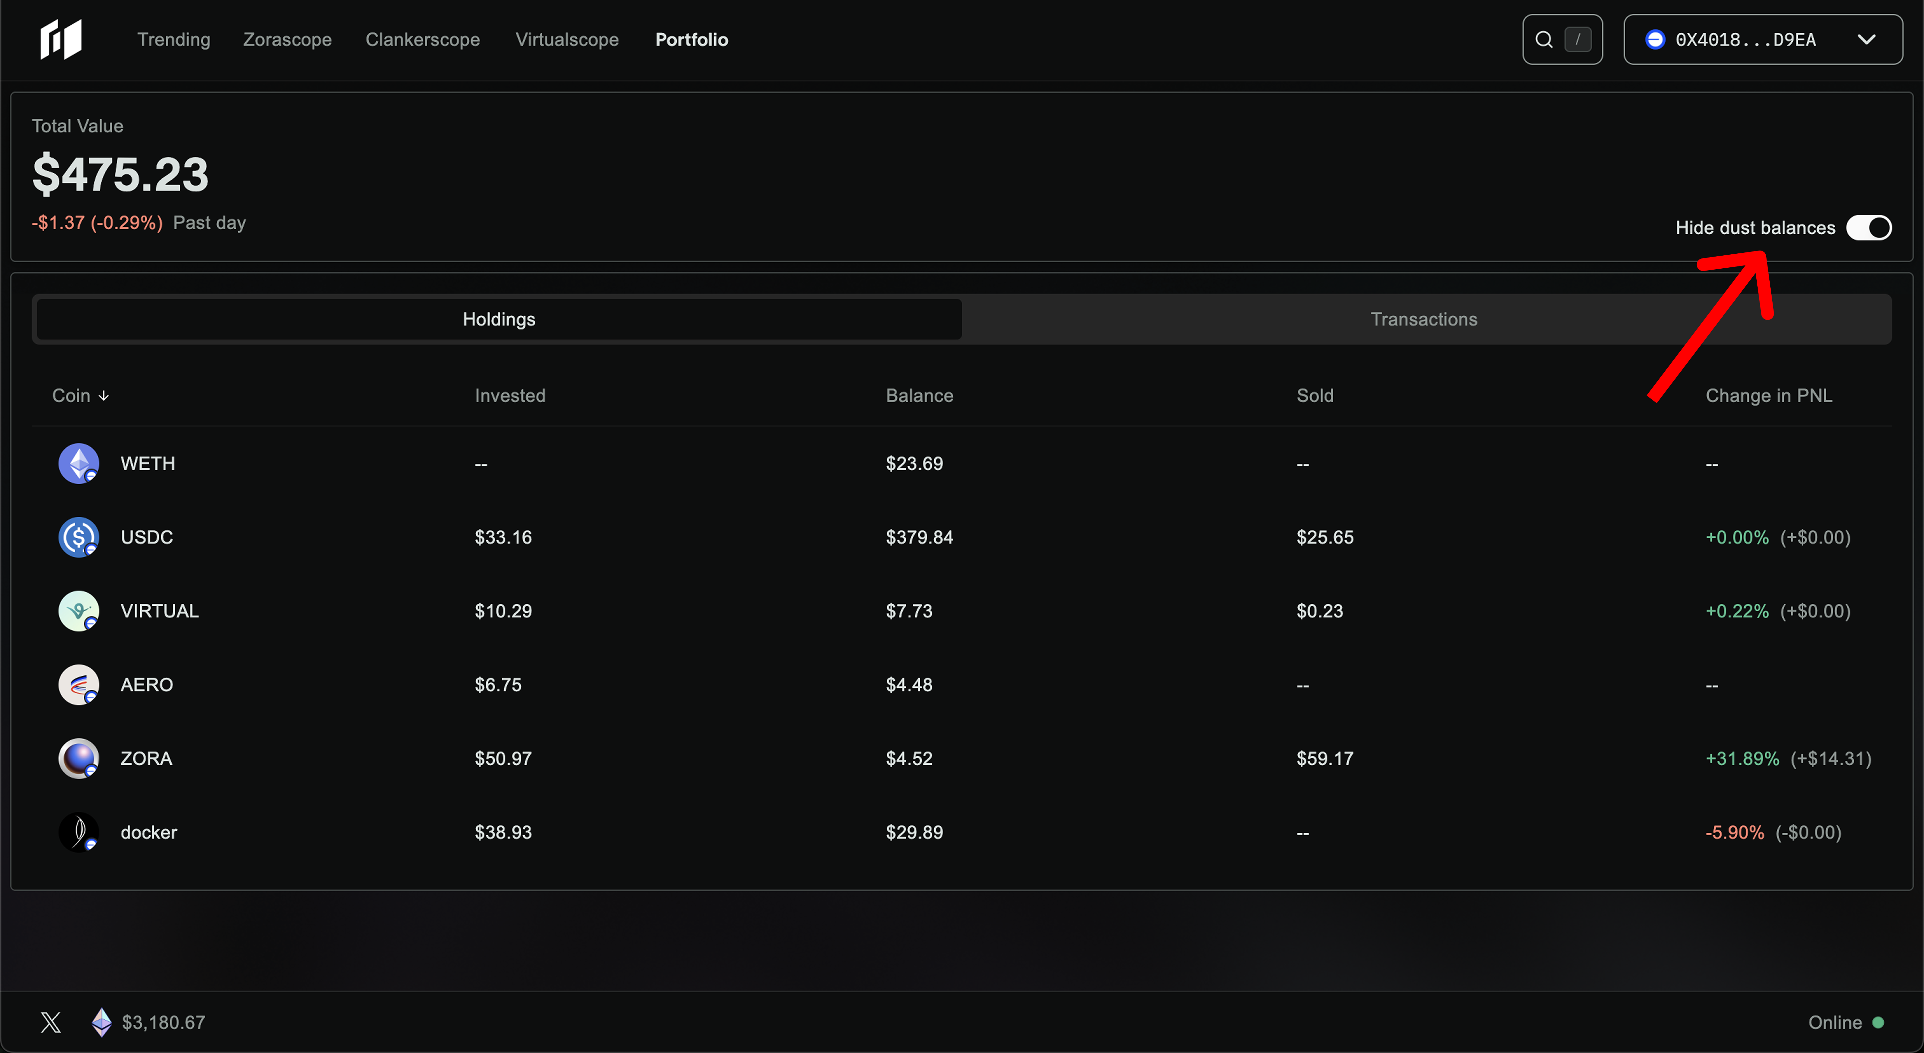Open the X (Twitter) icon link
This screenshot has height=1053, width=1924.
pyautogui.click(x=51, y=1022)
